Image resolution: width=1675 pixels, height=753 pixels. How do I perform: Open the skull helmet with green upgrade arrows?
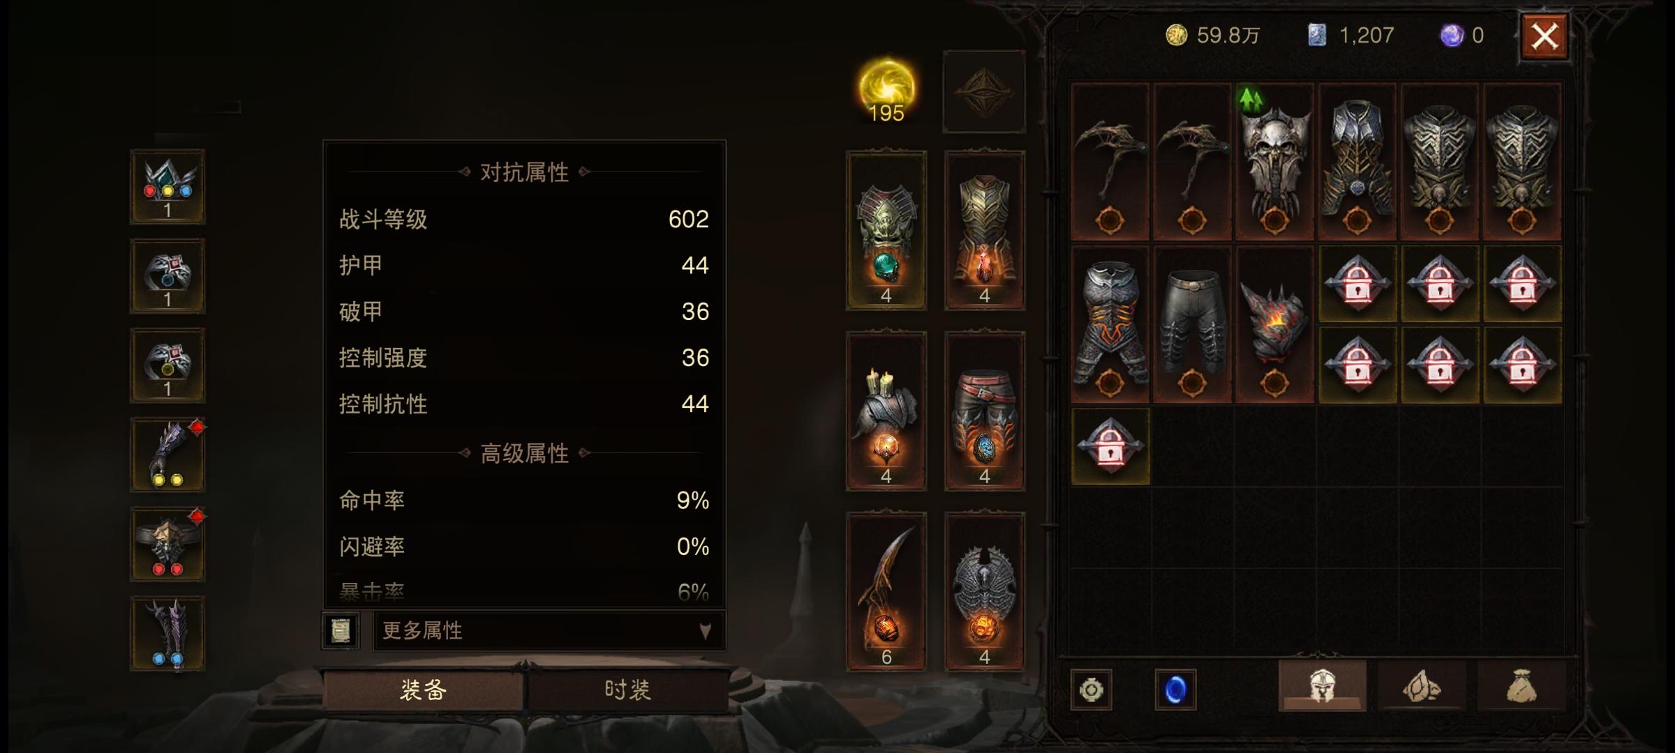tap(1274, 162)
